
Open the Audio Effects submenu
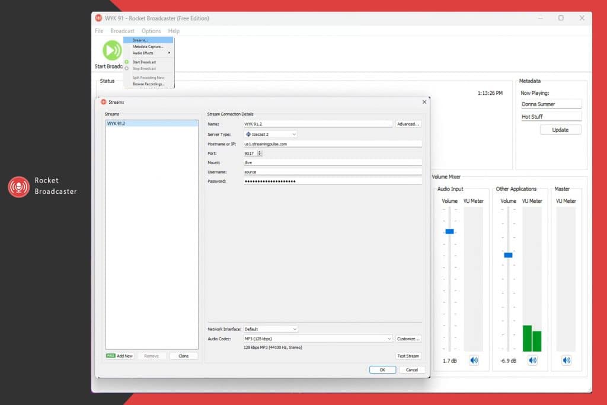[x=149, y=53]
